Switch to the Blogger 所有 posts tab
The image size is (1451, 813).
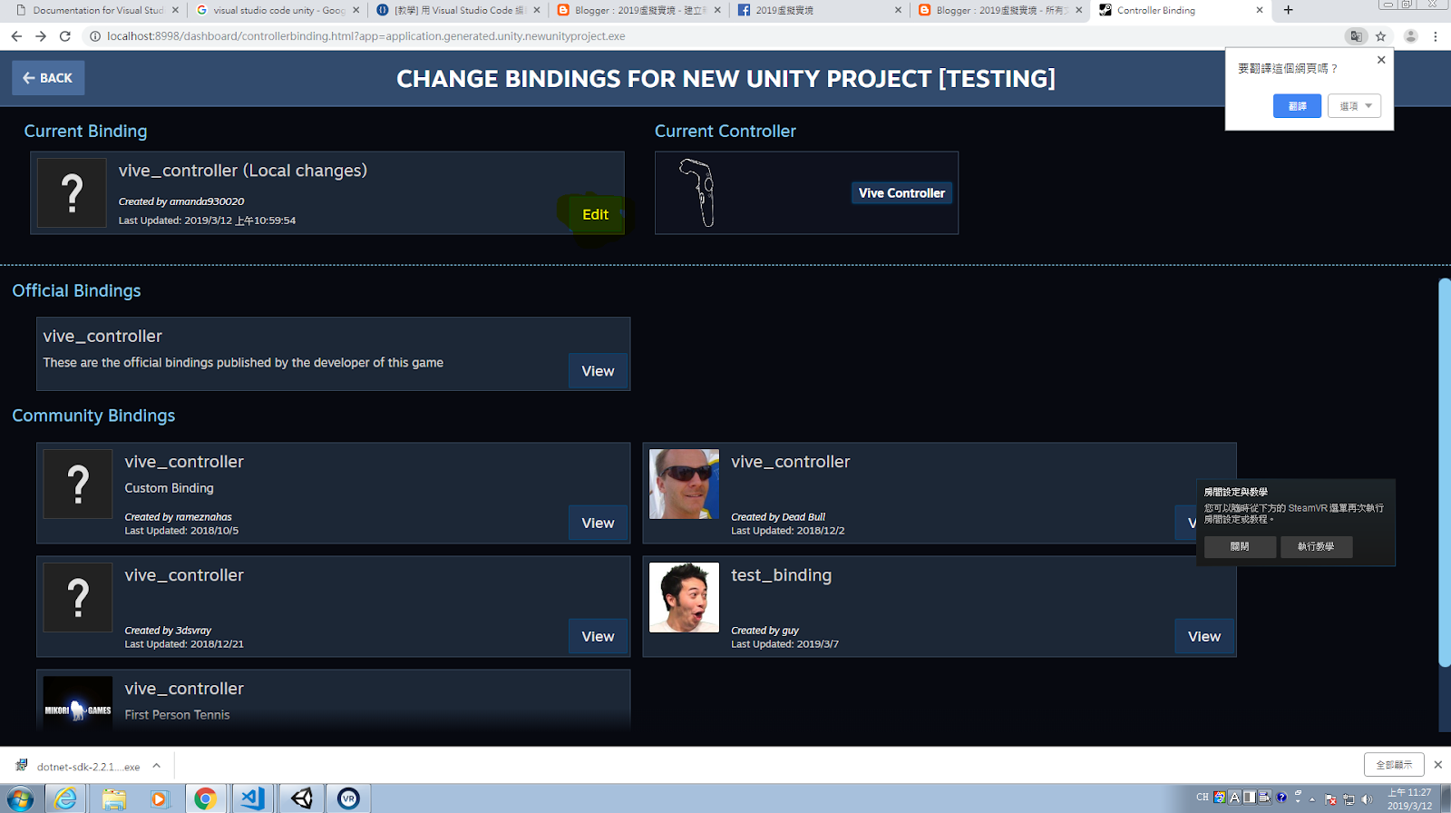(x=1000, y=10)
